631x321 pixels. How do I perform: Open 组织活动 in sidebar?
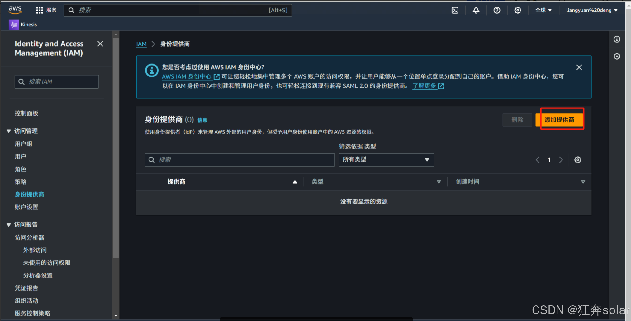pos(26,301)
